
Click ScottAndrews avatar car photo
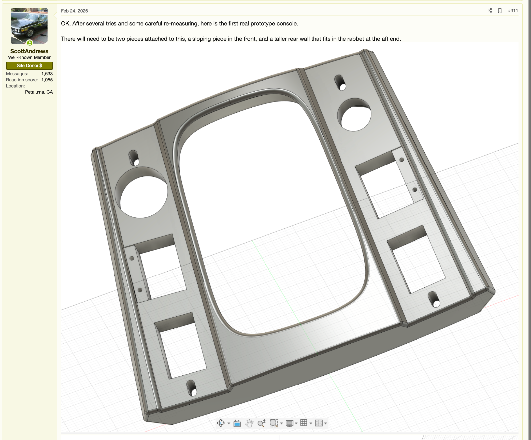point(29,26)
